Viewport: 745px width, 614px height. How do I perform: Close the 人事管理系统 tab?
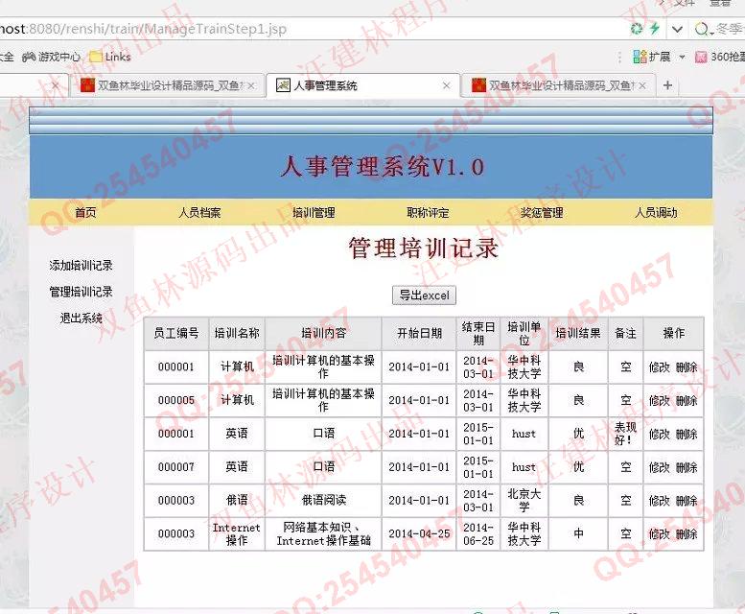coord(446,85)
